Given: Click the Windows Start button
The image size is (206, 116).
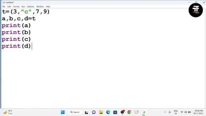Looking at the screenshot, I should [x=63, y=112].
